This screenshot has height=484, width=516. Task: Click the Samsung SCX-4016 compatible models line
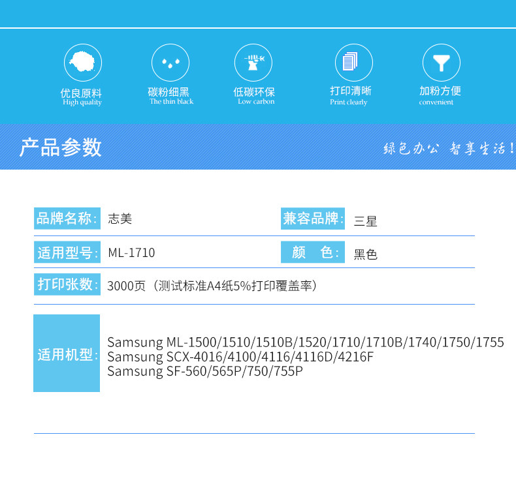(240, 357)
